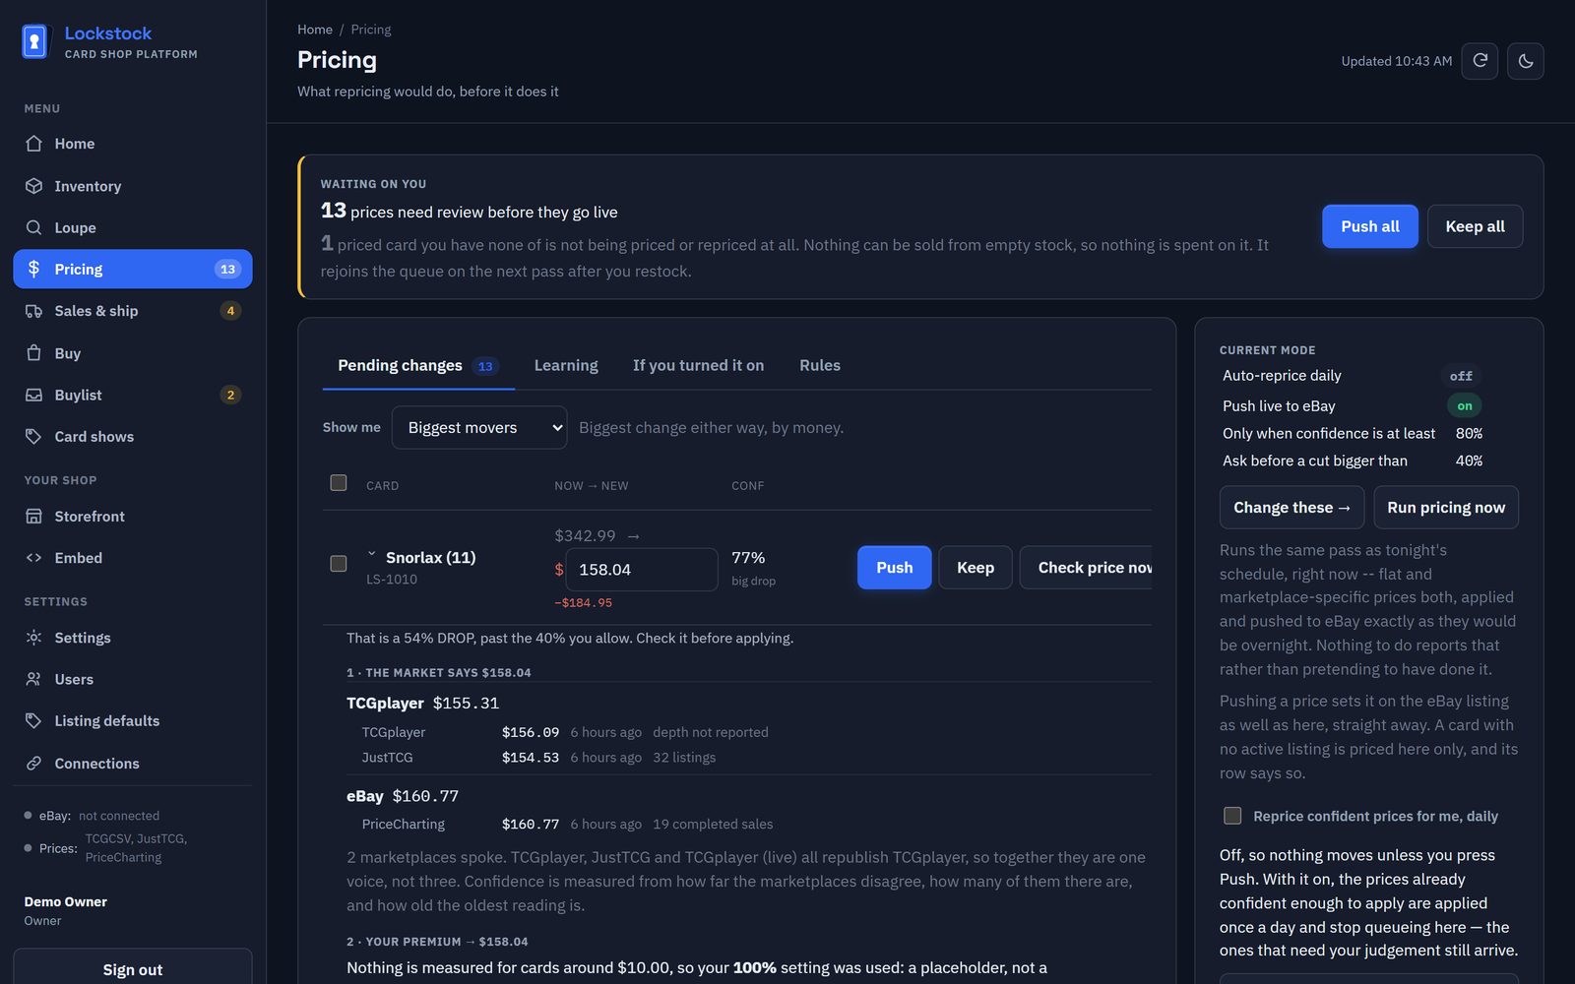Enable Reprice confident prices for me, daily
Image resolution: width=1575 pixels, height=984 pixels.
pyautogui.click(x=1232, y=816)
